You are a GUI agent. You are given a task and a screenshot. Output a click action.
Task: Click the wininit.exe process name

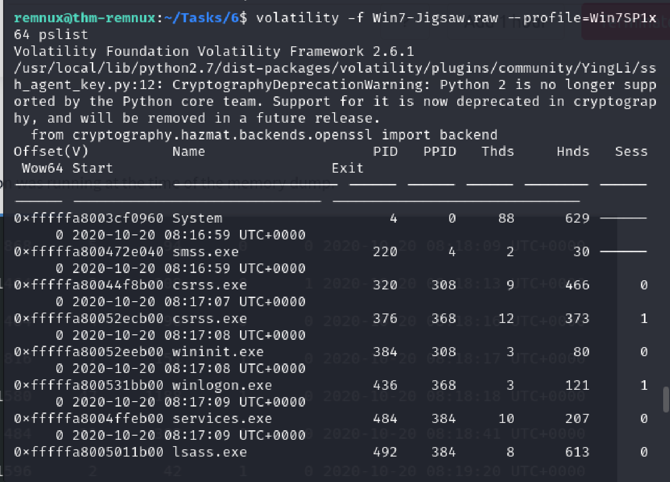click(218, 352)
